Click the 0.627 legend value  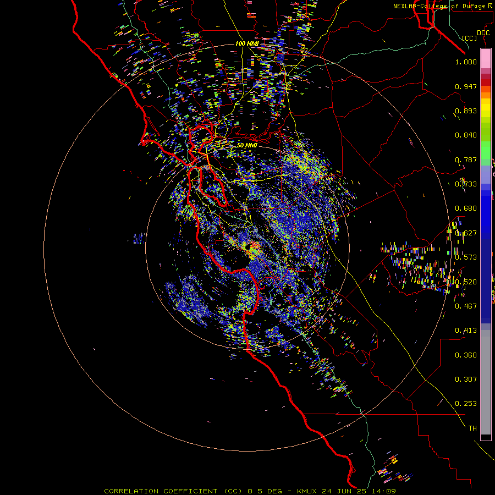(x=466, y=233)
